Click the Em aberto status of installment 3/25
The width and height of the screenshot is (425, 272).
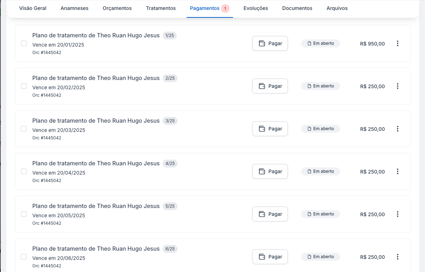(321, 129)
